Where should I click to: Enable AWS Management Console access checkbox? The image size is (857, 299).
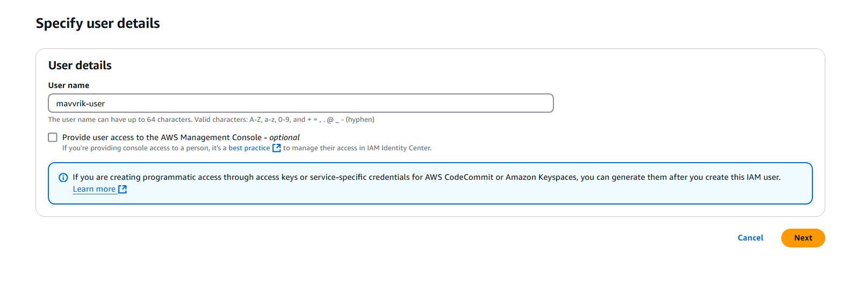[x=53, y=137]
